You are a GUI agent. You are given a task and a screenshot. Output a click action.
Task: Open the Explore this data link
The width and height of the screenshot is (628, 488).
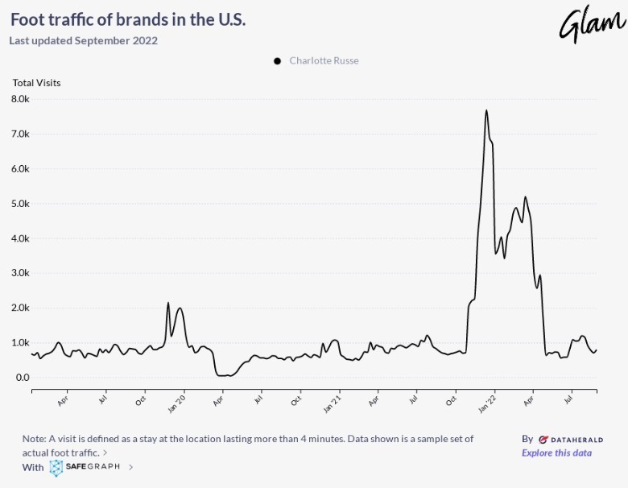pyautogui.click(x=556, y=453)
